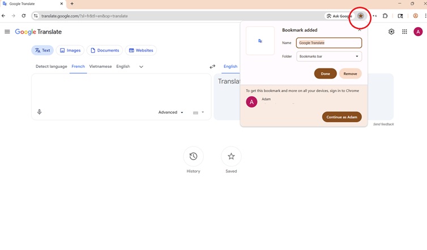Select Vietnamese as source language
Screen dimensions: 427x250
click(x=100, y=67)
